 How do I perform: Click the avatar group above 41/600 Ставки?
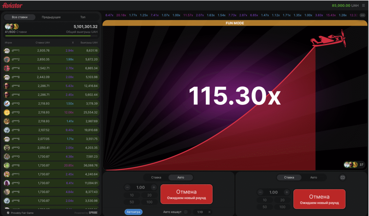point(12,26)
